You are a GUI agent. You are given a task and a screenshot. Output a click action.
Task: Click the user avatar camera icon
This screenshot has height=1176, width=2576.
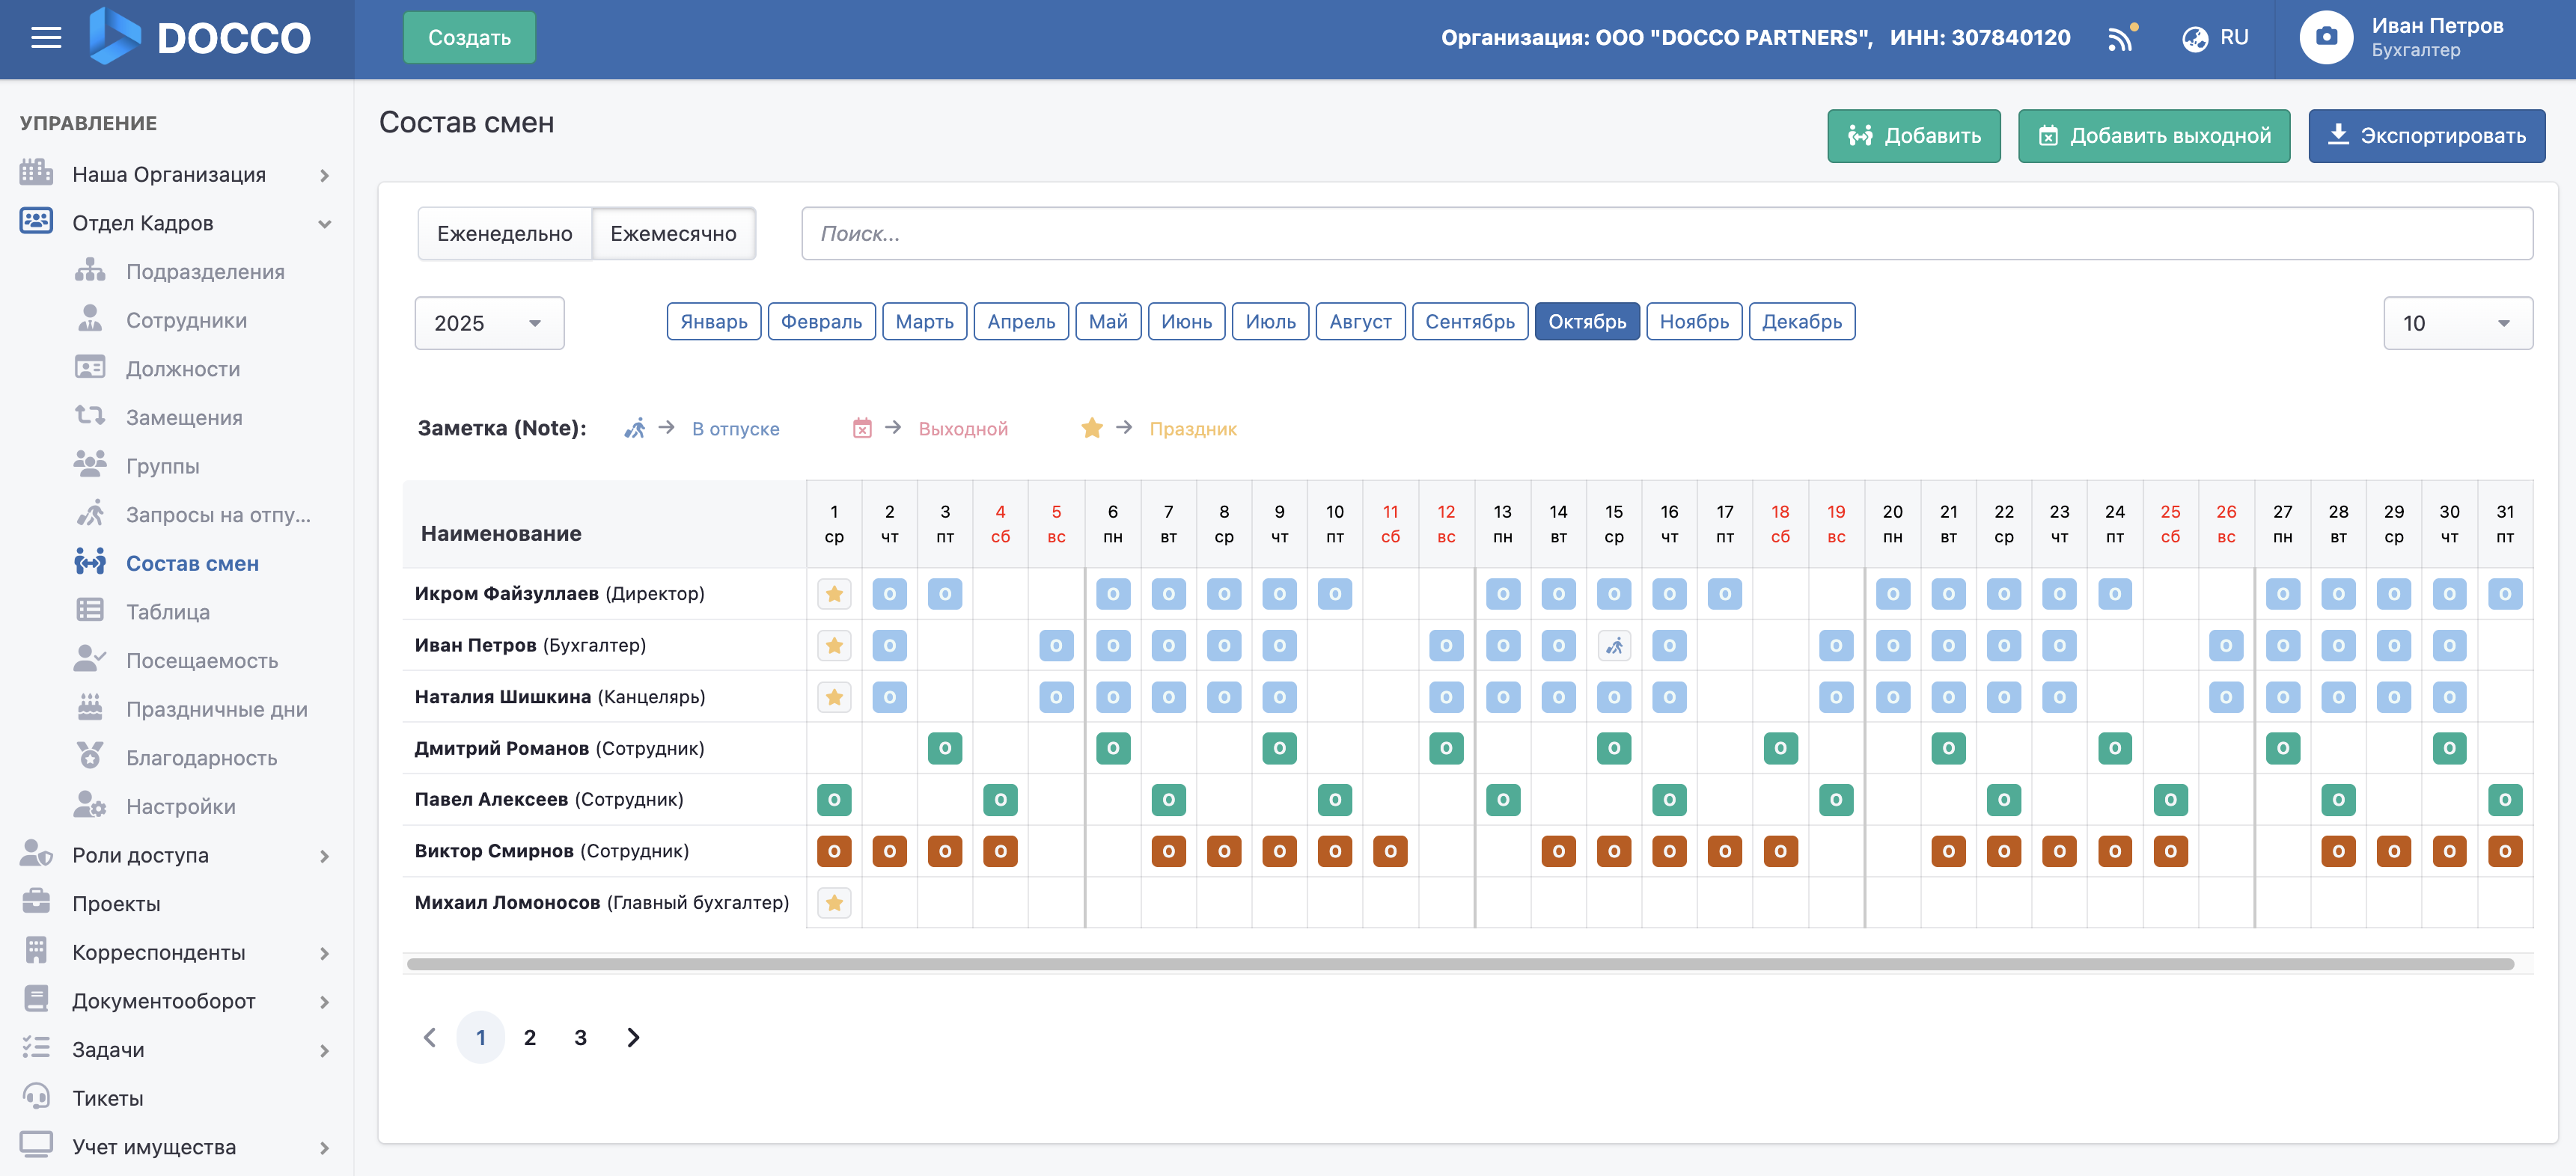tap(2325, 38)
